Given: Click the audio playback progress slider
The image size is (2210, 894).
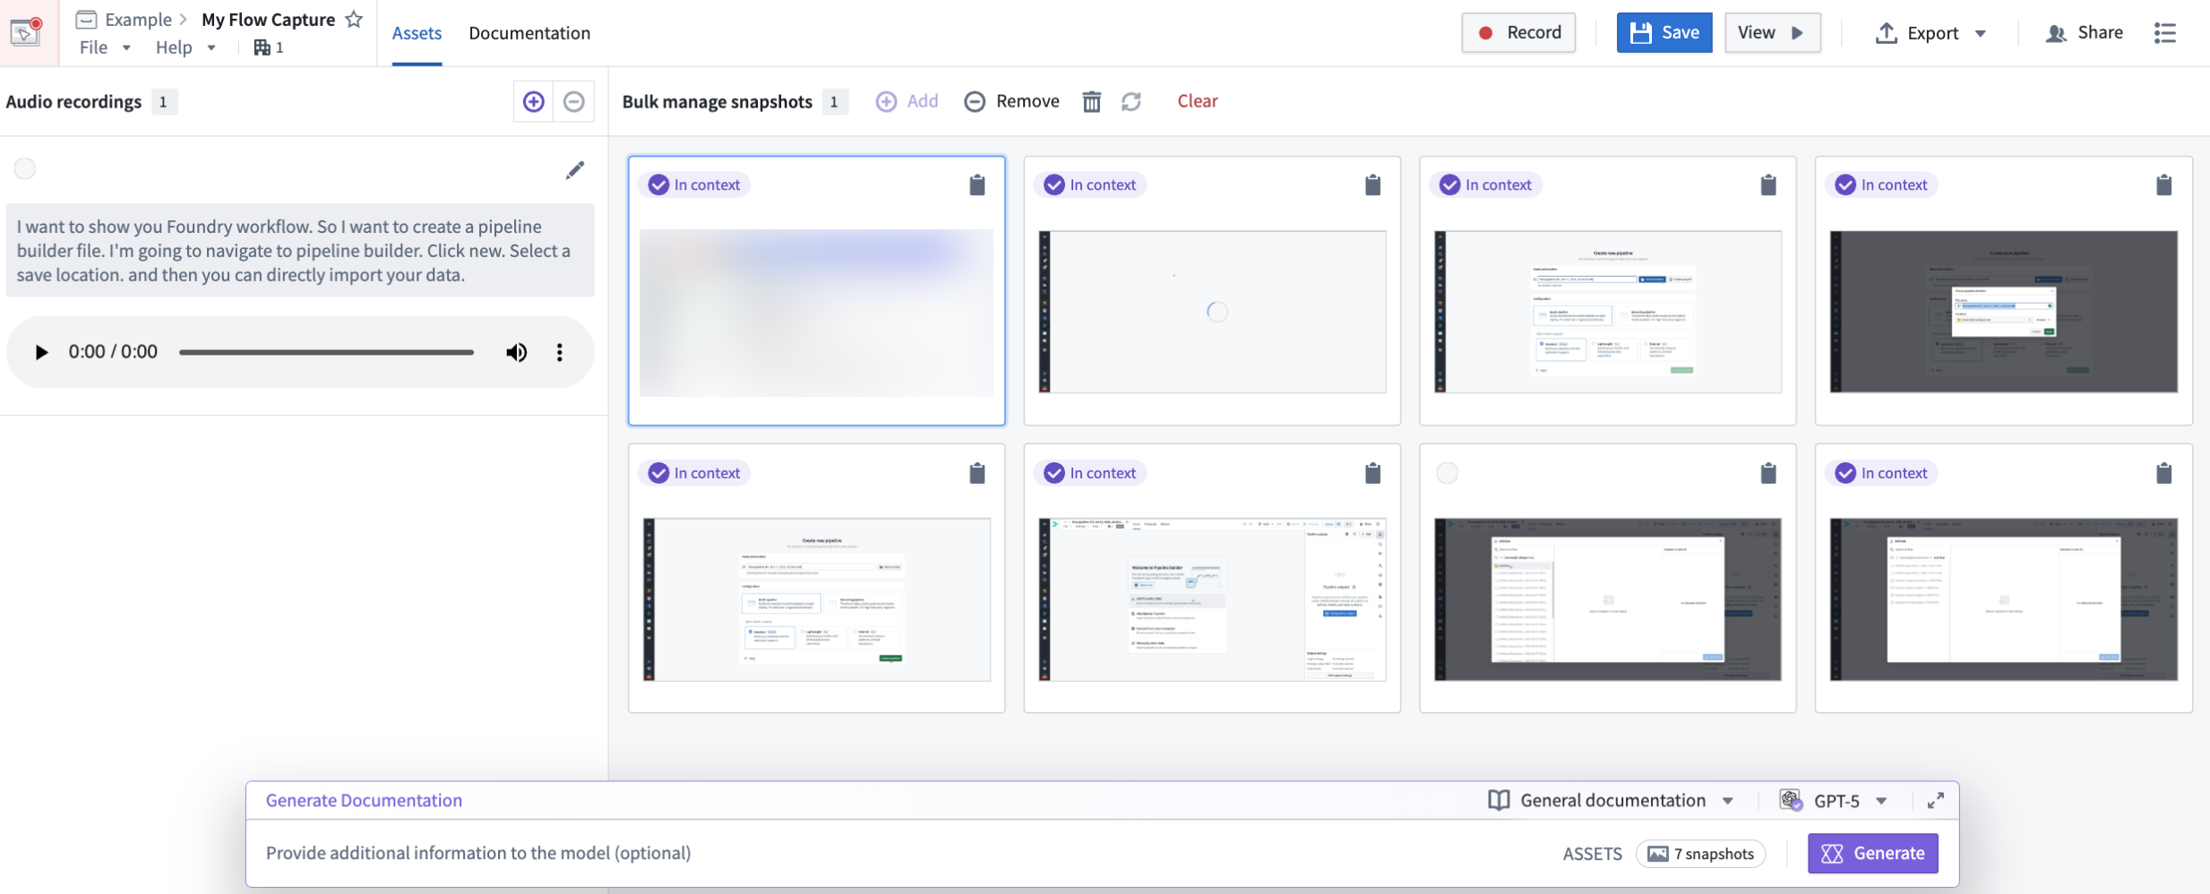Looking at the screenshot, I should point(327,351).
